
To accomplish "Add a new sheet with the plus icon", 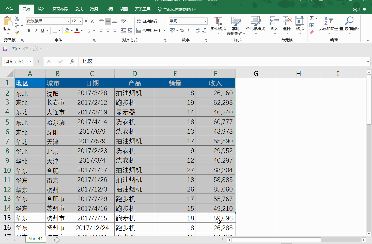I will [57, 240].
